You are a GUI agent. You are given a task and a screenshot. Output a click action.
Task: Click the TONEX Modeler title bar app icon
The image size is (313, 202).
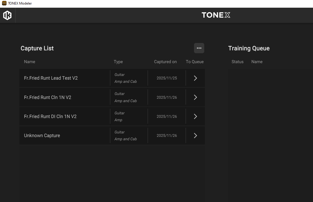(x=4, y=3)
